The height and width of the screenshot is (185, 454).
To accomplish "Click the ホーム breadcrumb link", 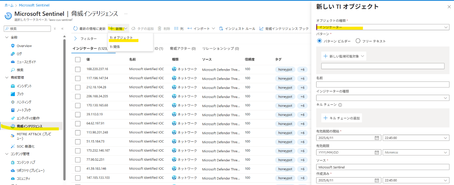I will pos(9,6).
